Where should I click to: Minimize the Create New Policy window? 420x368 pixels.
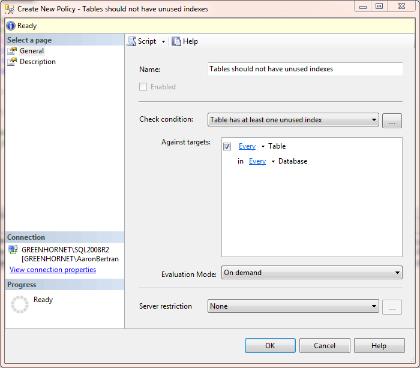(362, 7)
